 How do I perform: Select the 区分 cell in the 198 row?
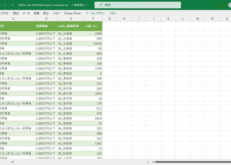pos(17,78)
